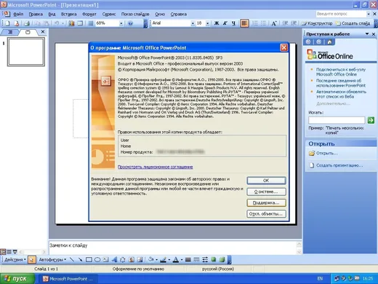Image resolution: width=378 pixels, height=284 pixels.
Task: Open the Файл menu
Action: pyautogui.click(x=18, y=14)
